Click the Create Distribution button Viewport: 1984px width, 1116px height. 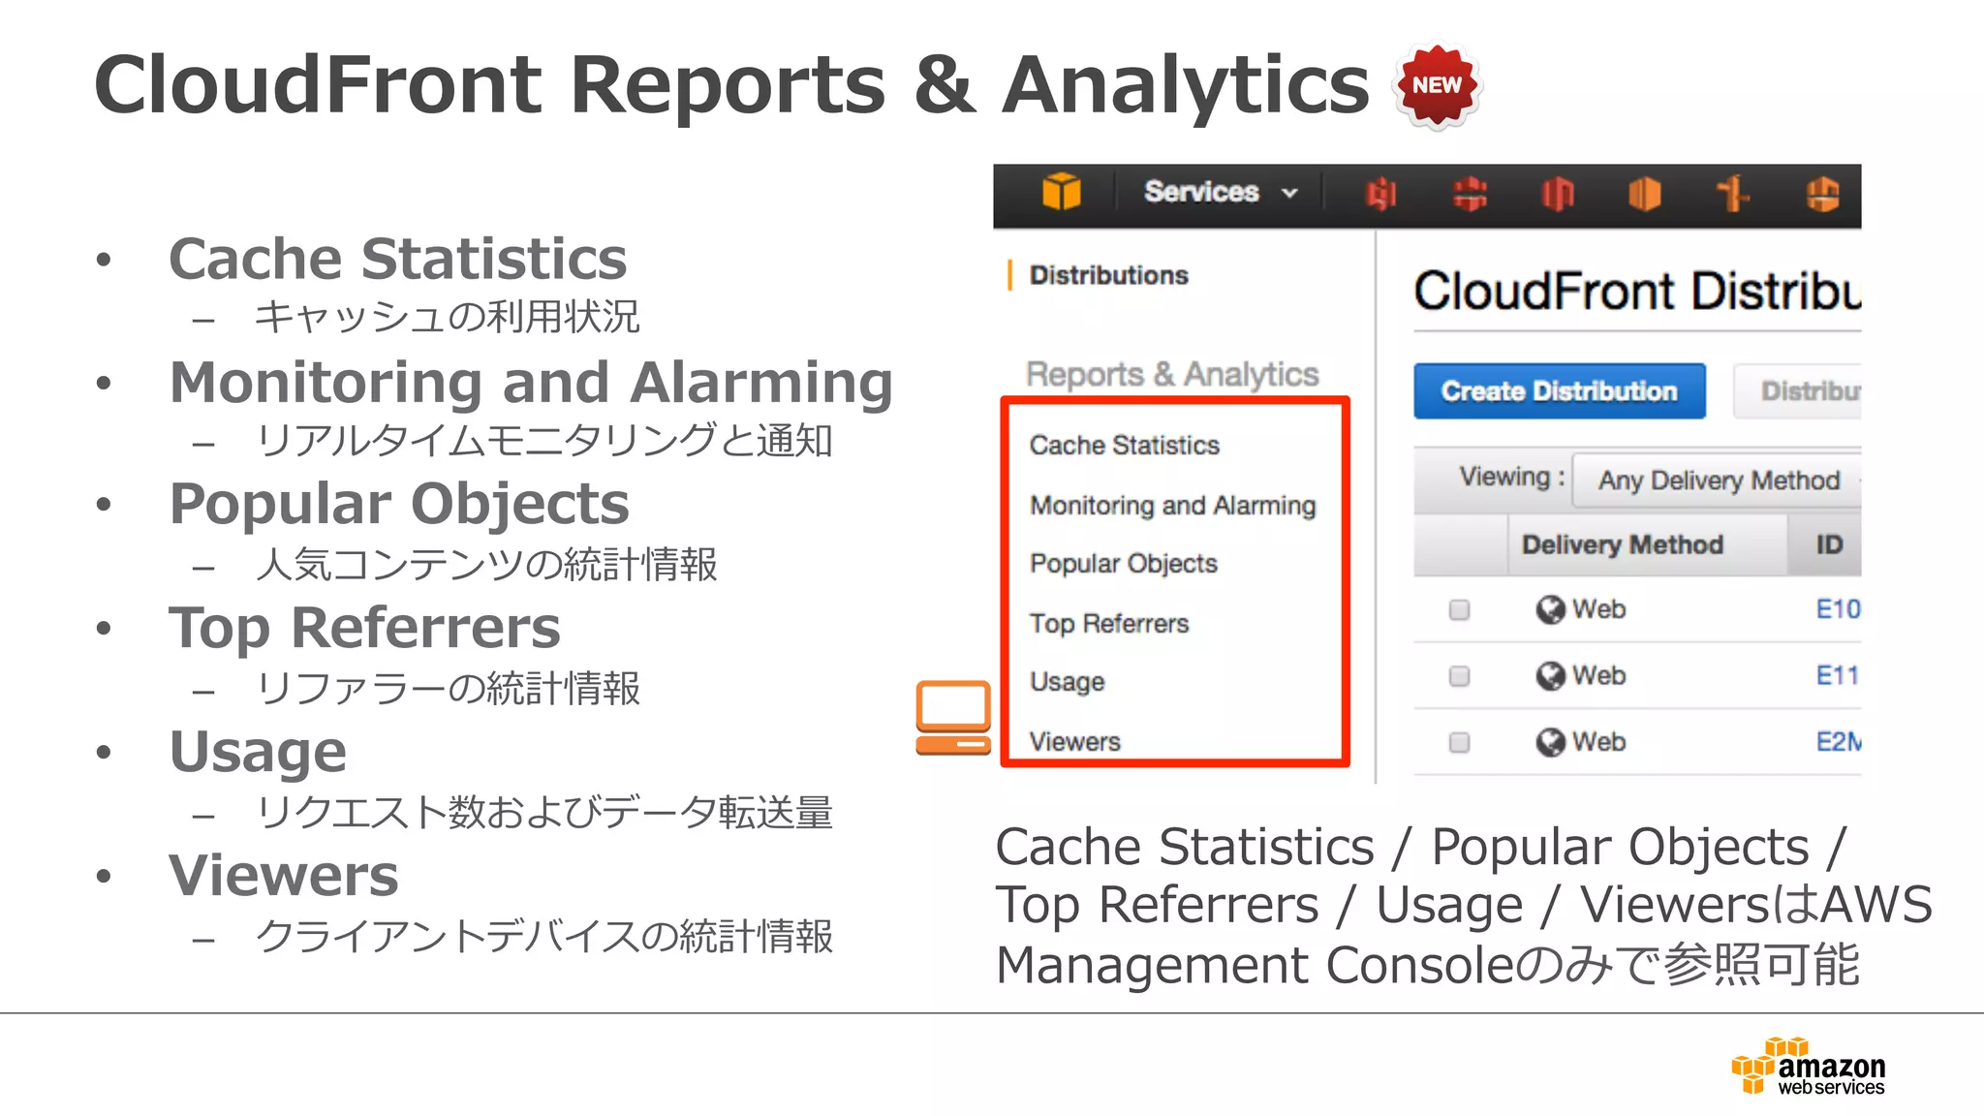[1559, 391]
